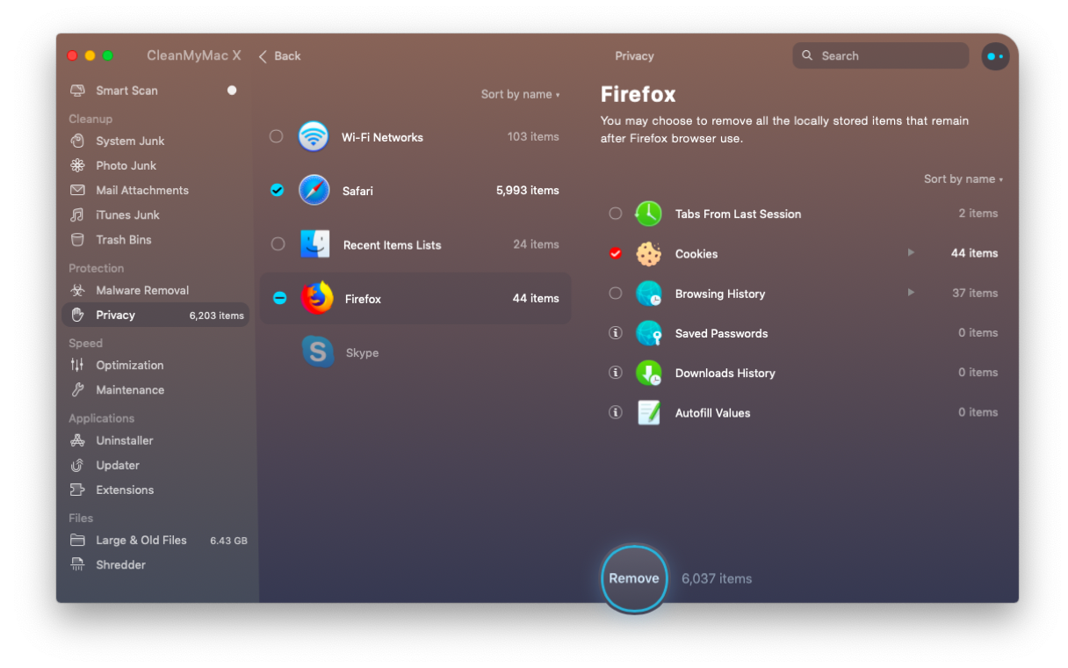Open the System Junk module
This screenshot has width=1068, height=668.
click(x=155, y=141)
